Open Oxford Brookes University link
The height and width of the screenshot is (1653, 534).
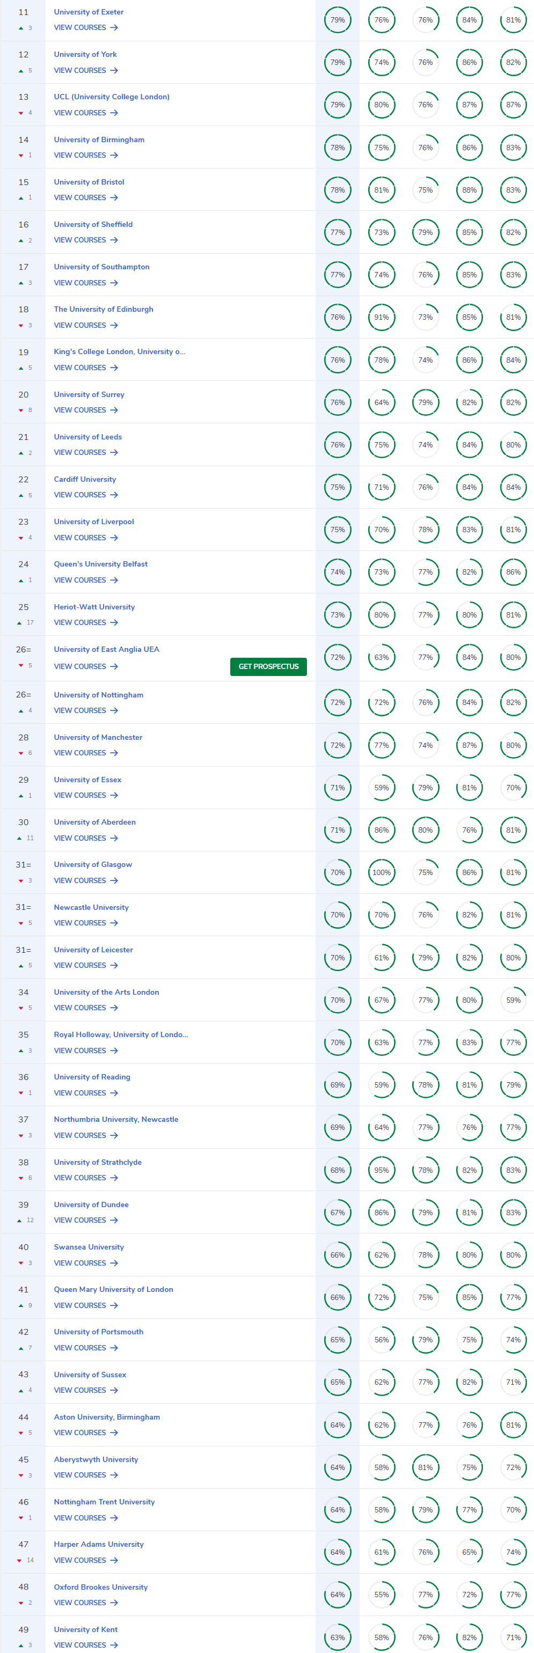pyautogui.click(x=101, y=1586)
